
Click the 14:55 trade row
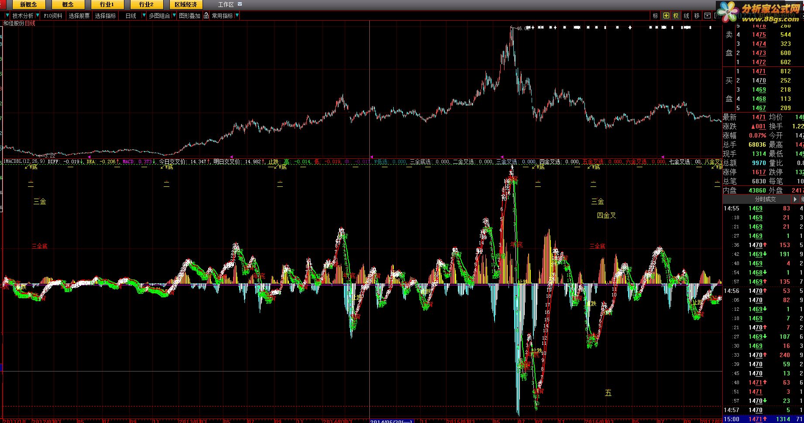[763, 208]
